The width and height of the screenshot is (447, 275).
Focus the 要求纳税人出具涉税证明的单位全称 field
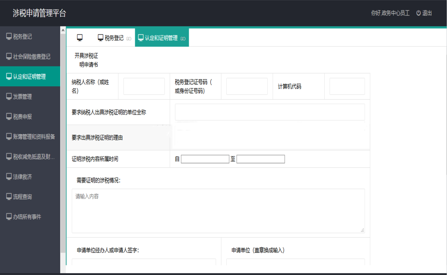[x=270, y=112]
